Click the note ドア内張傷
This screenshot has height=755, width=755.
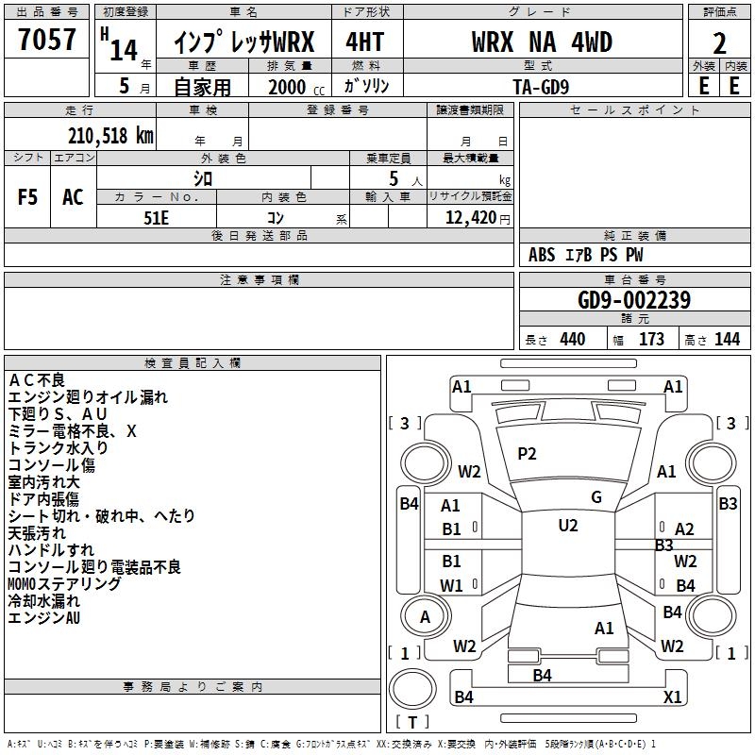43,499
